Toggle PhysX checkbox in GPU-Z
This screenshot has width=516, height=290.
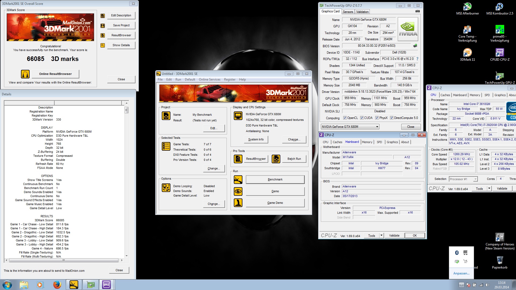tap(377, 118)
